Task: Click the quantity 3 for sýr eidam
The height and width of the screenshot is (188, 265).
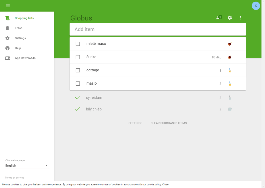Action: tap(220, 98)
